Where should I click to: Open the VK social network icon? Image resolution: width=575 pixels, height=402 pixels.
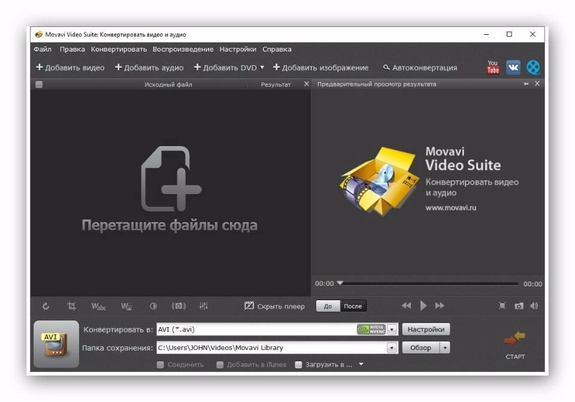[513, 67]
